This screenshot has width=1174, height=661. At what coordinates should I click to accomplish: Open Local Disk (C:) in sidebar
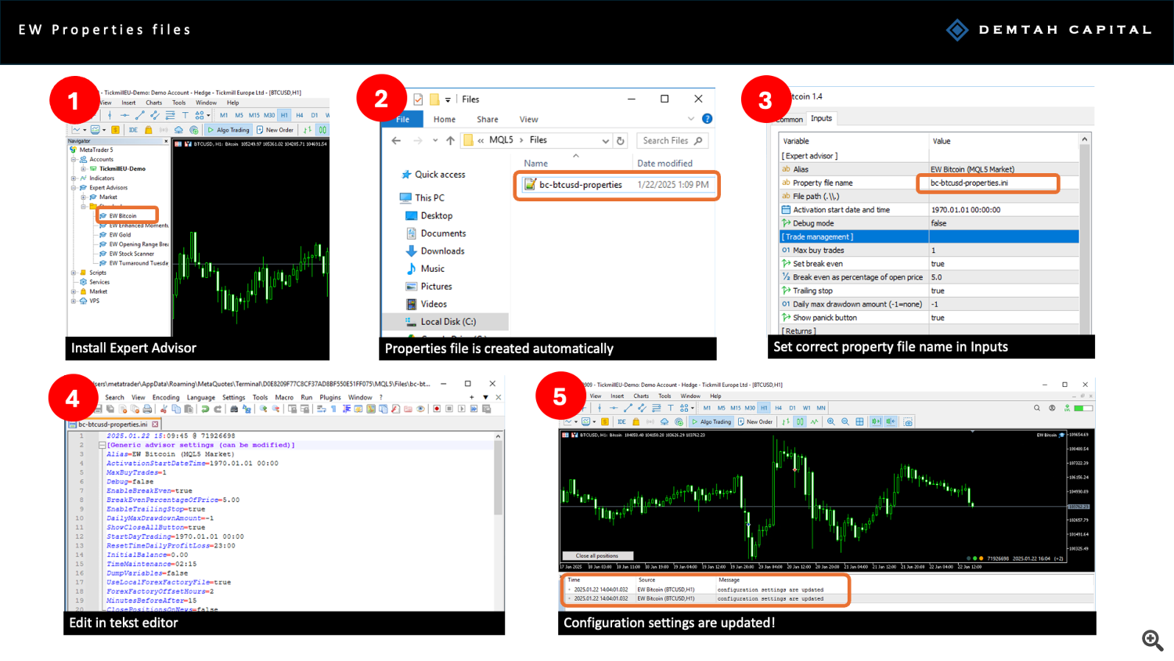tap(448, 321)
